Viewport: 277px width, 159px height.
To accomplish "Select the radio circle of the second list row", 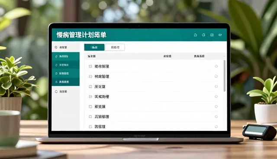I will coord(216,76).
